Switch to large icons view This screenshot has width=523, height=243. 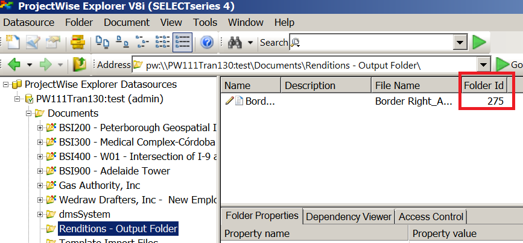(x=103, y=42)
